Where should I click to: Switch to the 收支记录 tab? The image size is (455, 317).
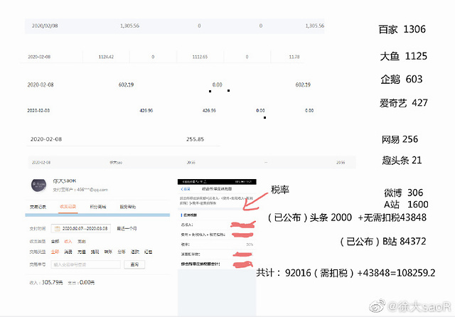coord(68,207)
